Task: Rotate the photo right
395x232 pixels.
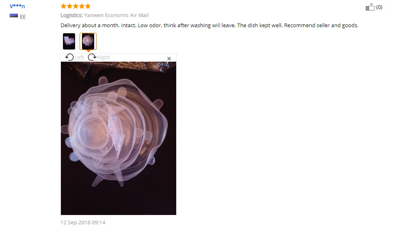Action: (x=92, y=57)
